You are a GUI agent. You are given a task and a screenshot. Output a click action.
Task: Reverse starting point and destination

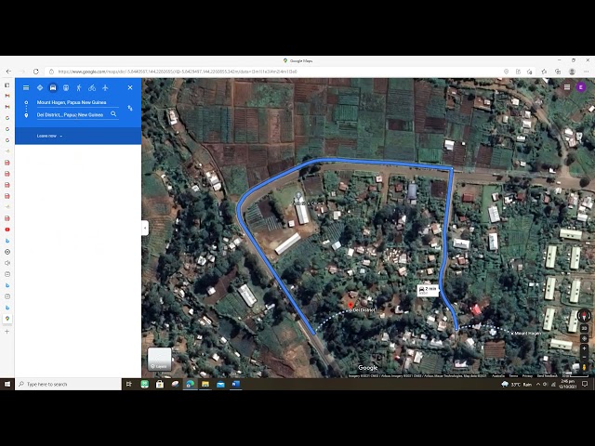[130, 108]
